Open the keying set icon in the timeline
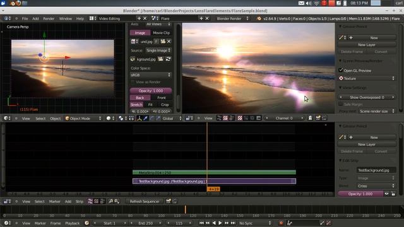Image resolution: width=404 pixels, height=227 pixels. 290,223
